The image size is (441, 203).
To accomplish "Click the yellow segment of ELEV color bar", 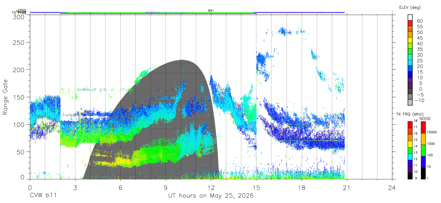I will coord(410,40).
